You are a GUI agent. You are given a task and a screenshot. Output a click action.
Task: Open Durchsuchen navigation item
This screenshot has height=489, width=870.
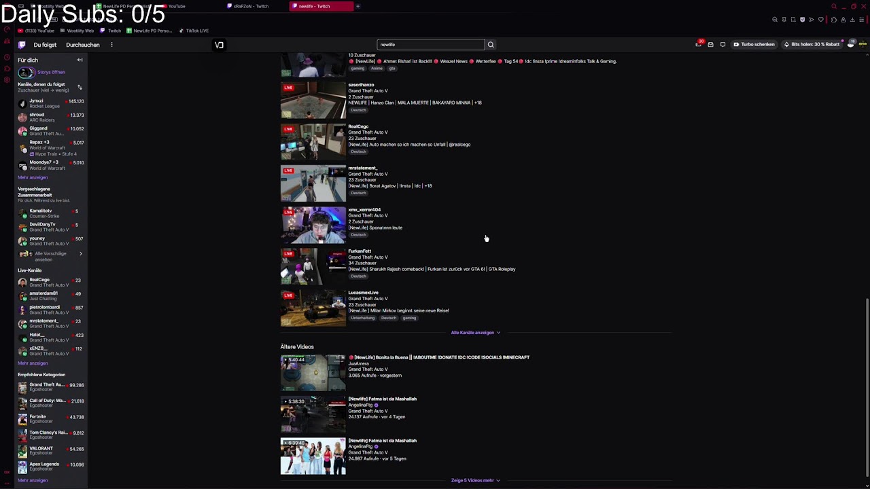pos(83,45)
